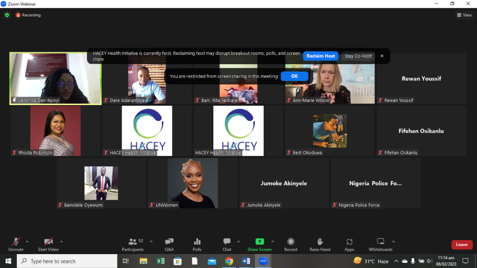
Task: Expand audio options arrow next to Unmute
Action: tap(27, 242)
